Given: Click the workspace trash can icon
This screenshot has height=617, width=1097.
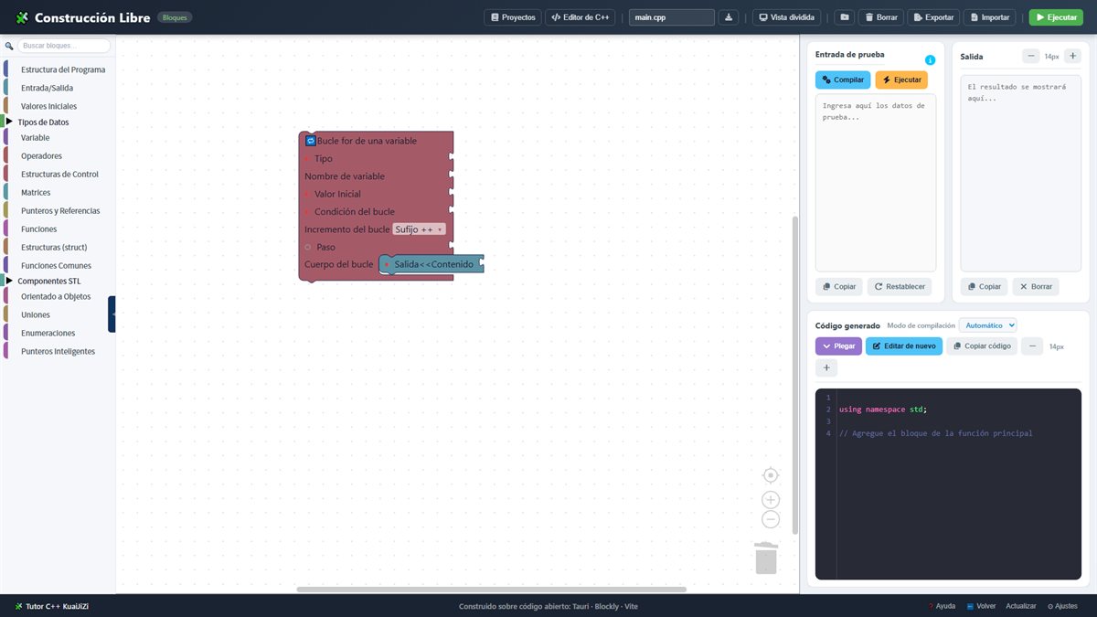Looking at the screenshot, I should 766,558.
